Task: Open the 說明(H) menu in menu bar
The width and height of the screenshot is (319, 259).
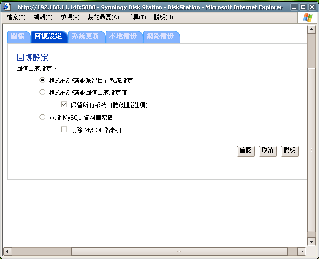Action: click(163, 18)
